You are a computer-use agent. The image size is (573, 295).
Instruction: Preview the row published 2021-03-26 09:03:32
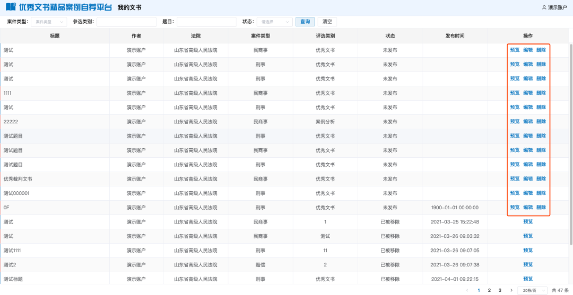click(528, 236)
